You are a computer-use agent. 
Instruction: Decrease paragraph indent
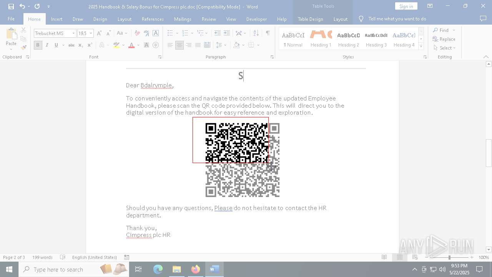(x=218, y=33)
